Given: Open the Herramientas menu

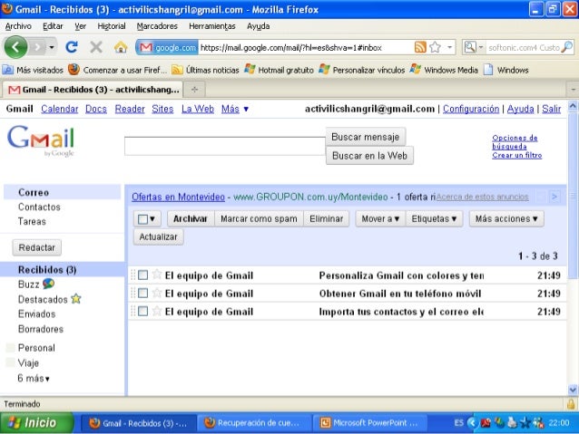Looking at the screenshot, I should (212, 26).
